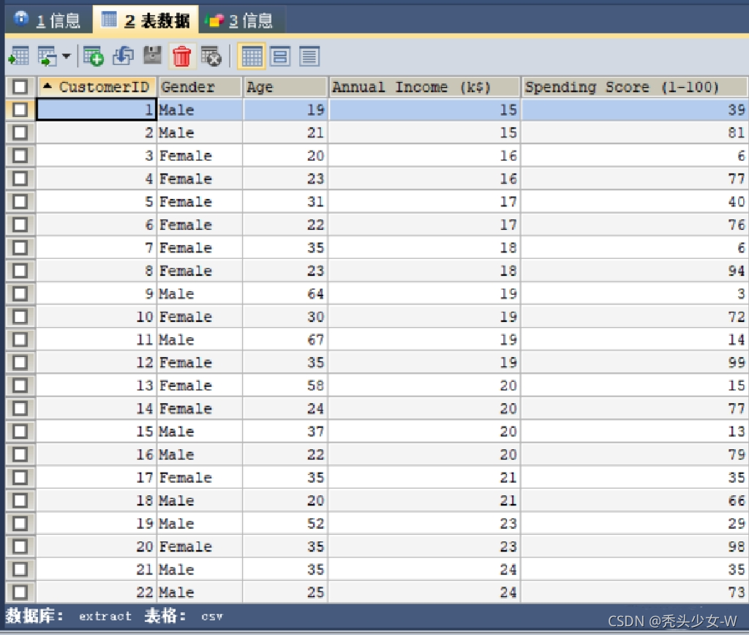Delete selected rows with the red trash icon
Viewport: 749px width, 635px height.
coord(181,56)
